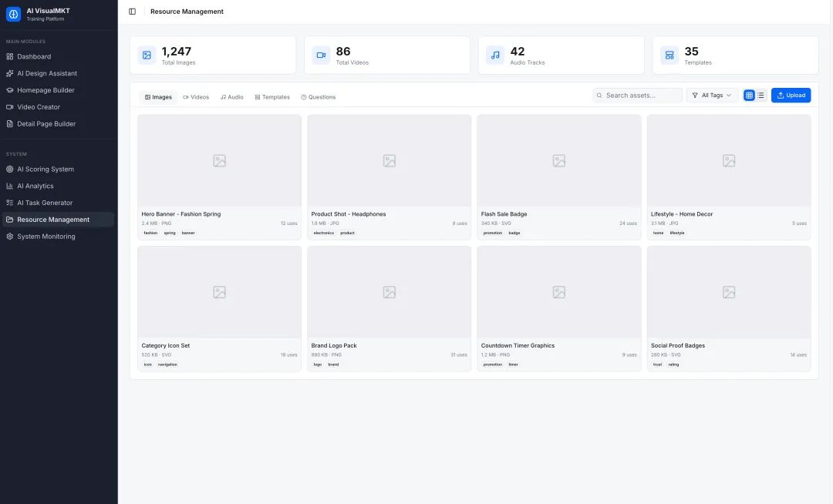Open AI Scoring System
Viewport: 833px width, 504px height.
[58, 170]
